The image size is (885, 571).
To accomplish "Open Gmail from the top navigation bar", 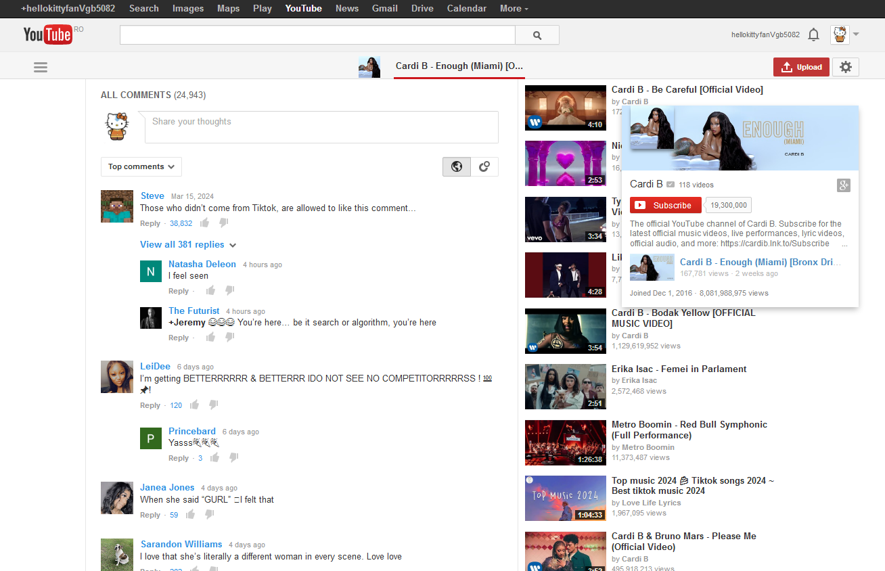I will pyautogui.click(x=384, y=8).
